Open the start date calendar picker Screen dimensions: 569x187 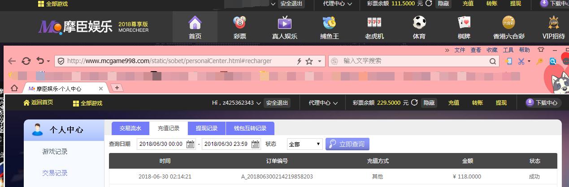point(191,144)
